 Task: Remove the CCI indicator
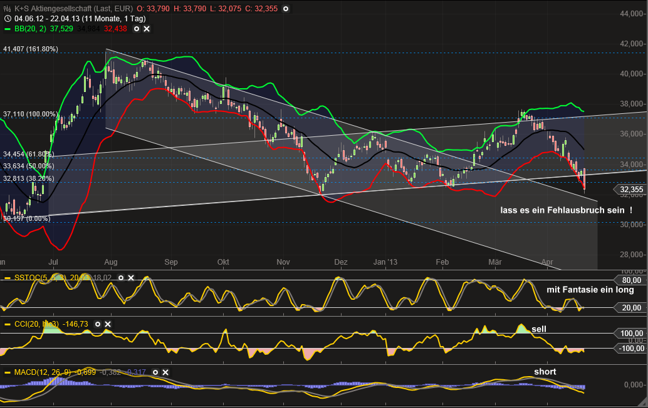[108, 324]
